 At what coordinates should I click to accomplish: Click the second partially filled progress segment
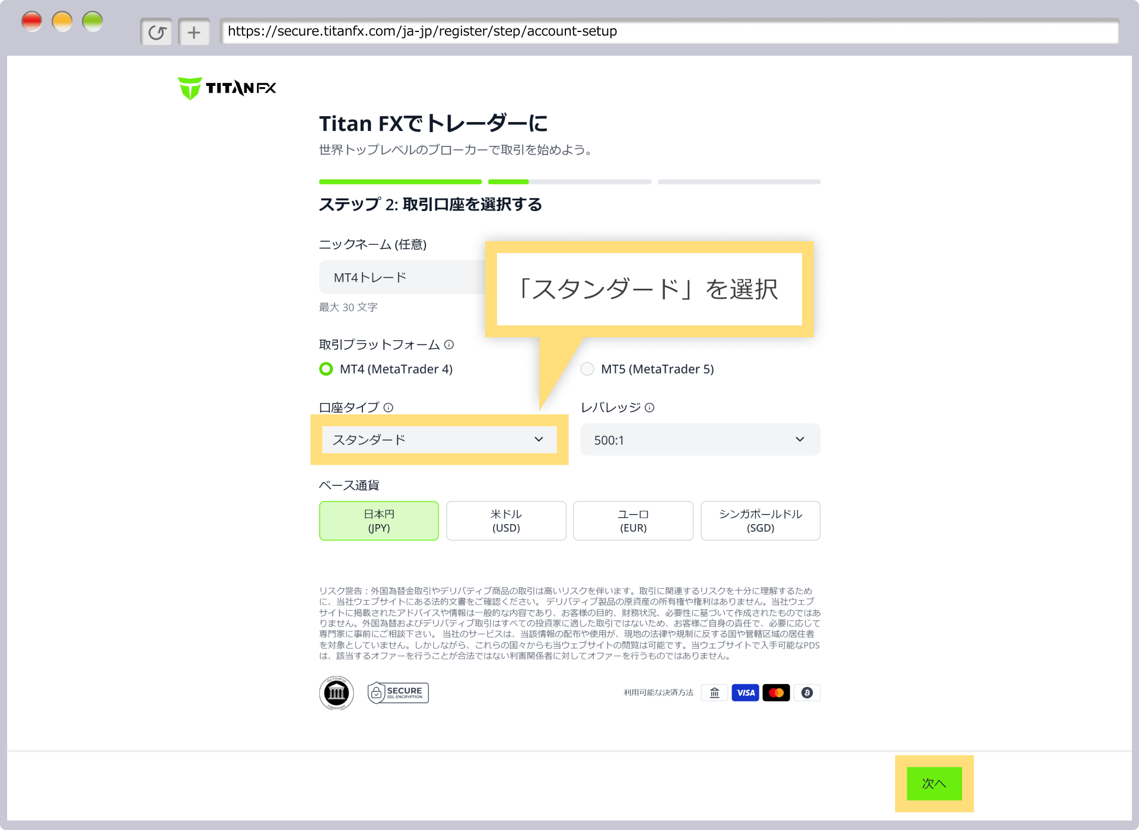point(569,181)
